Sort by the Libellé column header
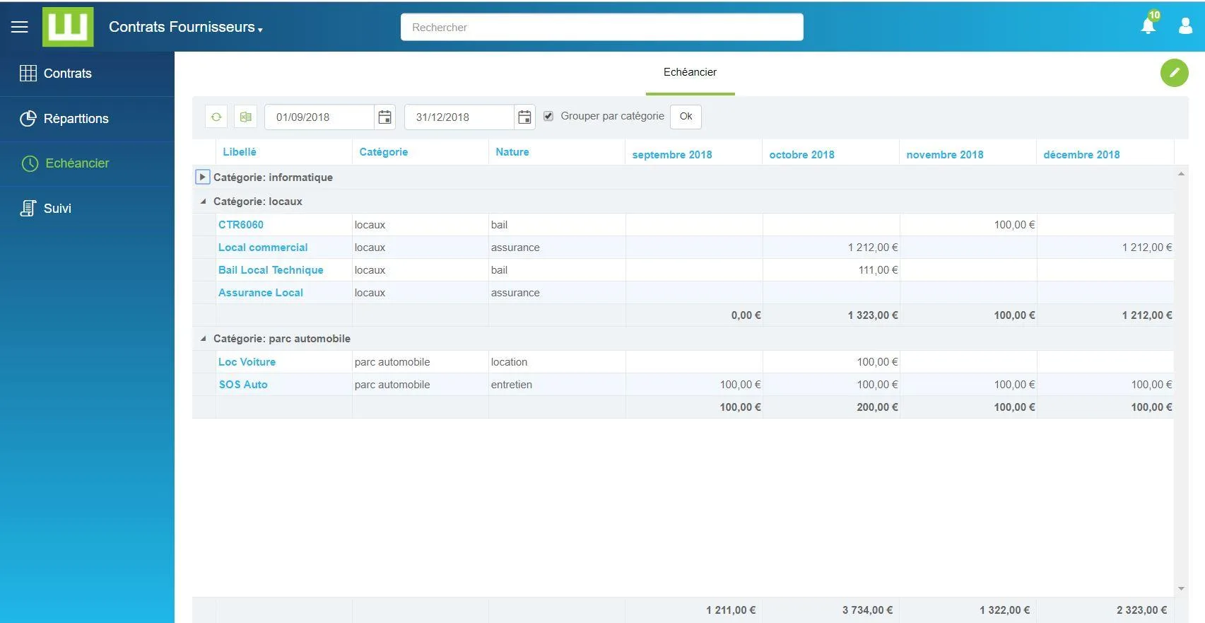 point(240,152)
